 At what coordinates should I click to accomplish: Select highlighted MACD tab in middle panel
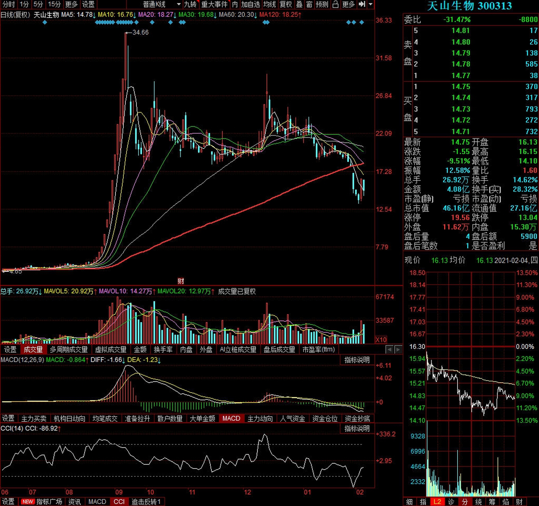pyautogui.click(x=231, y=418)
